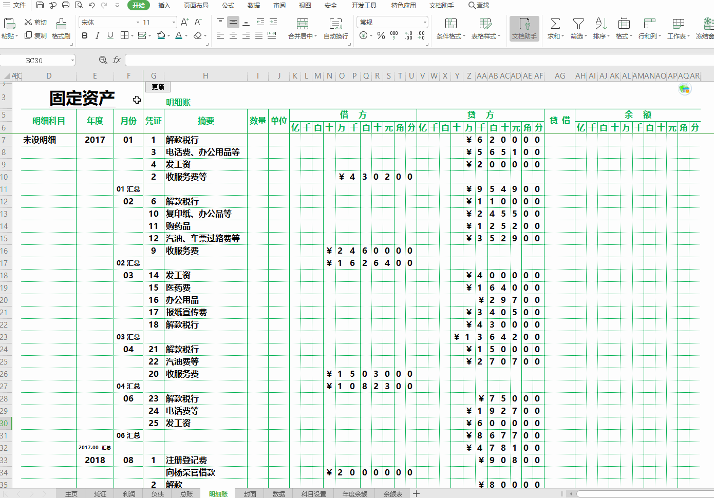Select column H header
714x498 pixels.
point(205,76)
